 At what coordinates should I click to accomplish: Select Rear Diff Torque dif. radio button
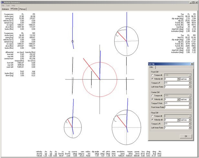tap(152, 116)
